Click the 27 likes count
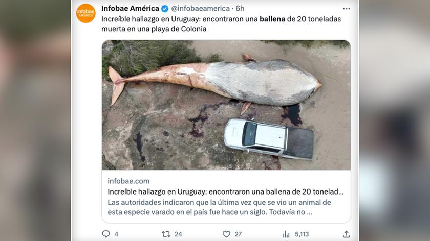 [x=238, y=234]
